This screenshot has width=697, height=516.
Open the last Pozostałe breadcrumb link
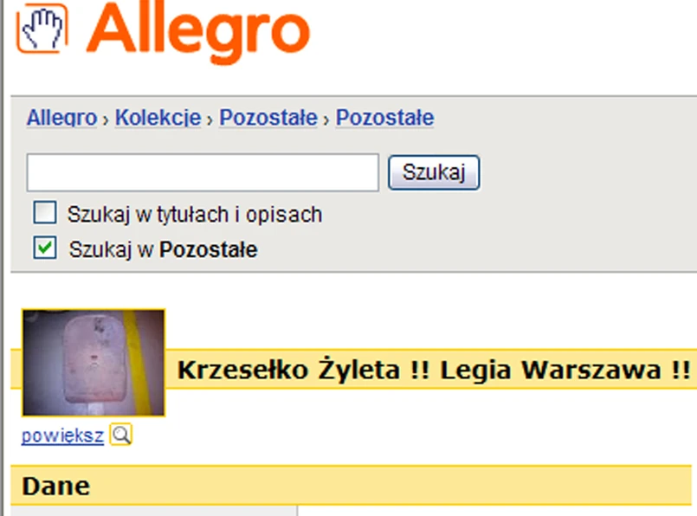tap(385, 118)
